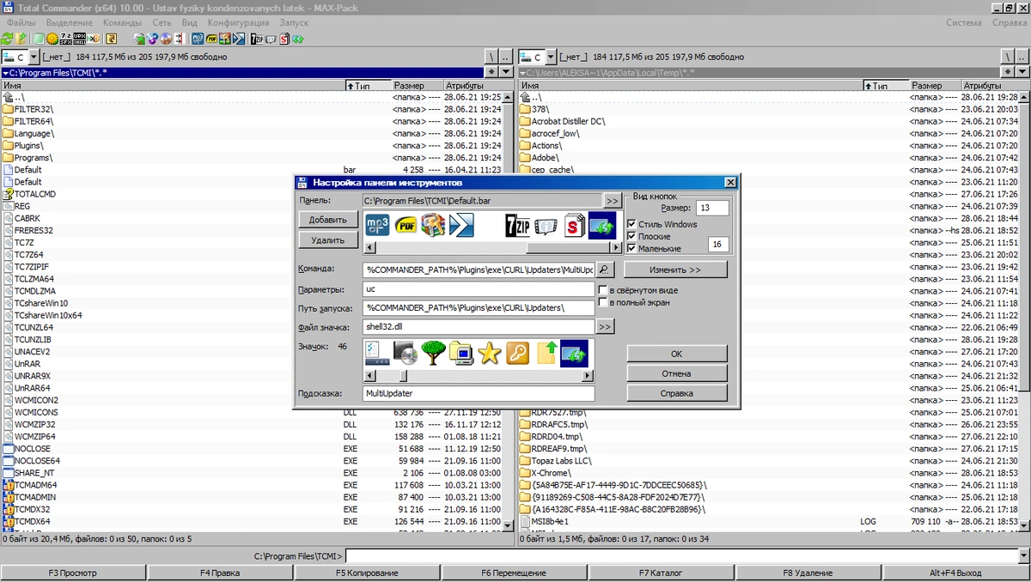The width and height of the screenshot is (1031, 582).
Task: Click the Отмена button
Action: click(x=676, y=373)
